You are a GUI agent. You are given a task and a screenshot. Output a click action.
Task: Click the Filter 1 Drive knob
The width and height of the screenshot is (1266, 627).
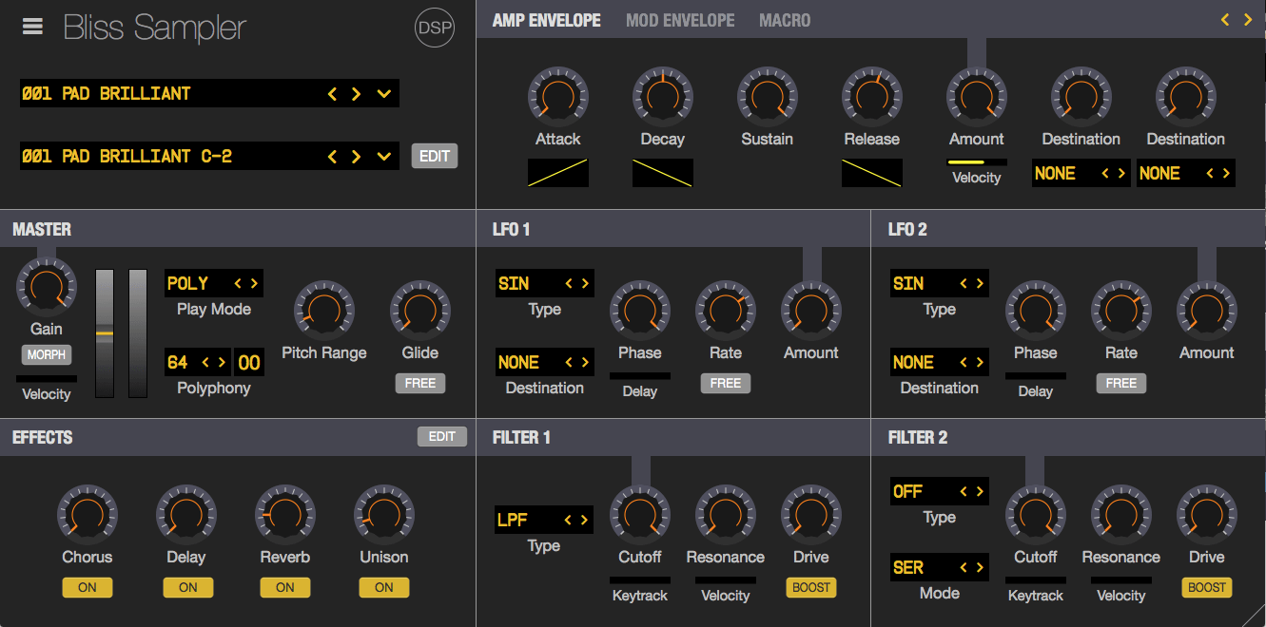(811, 514)
